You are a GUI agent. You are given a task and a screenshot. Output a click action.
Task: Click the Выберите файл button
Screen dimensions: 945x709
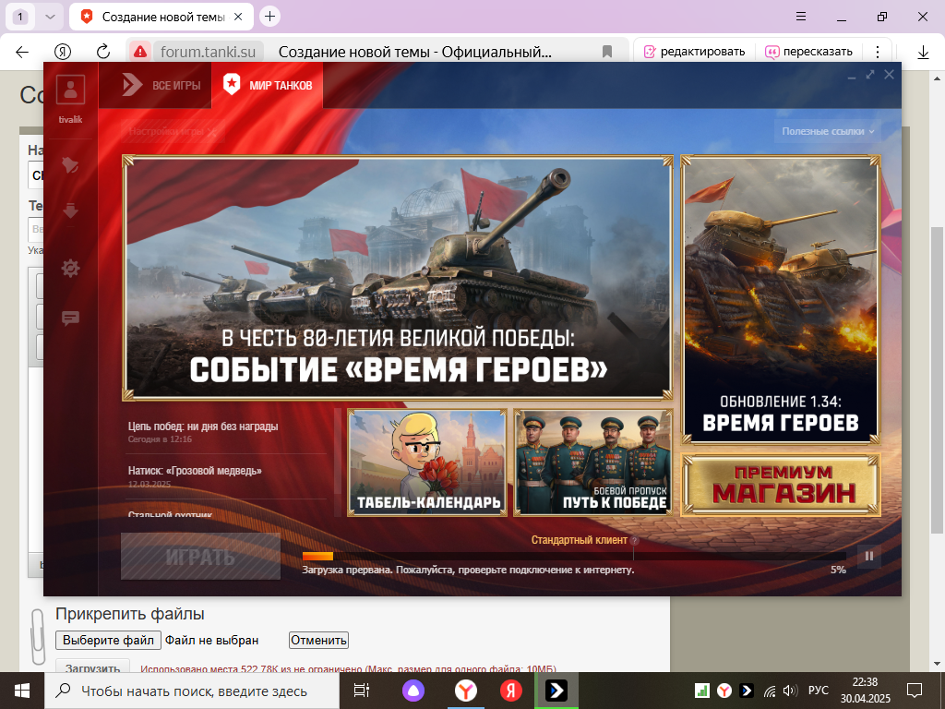(109, 641)
